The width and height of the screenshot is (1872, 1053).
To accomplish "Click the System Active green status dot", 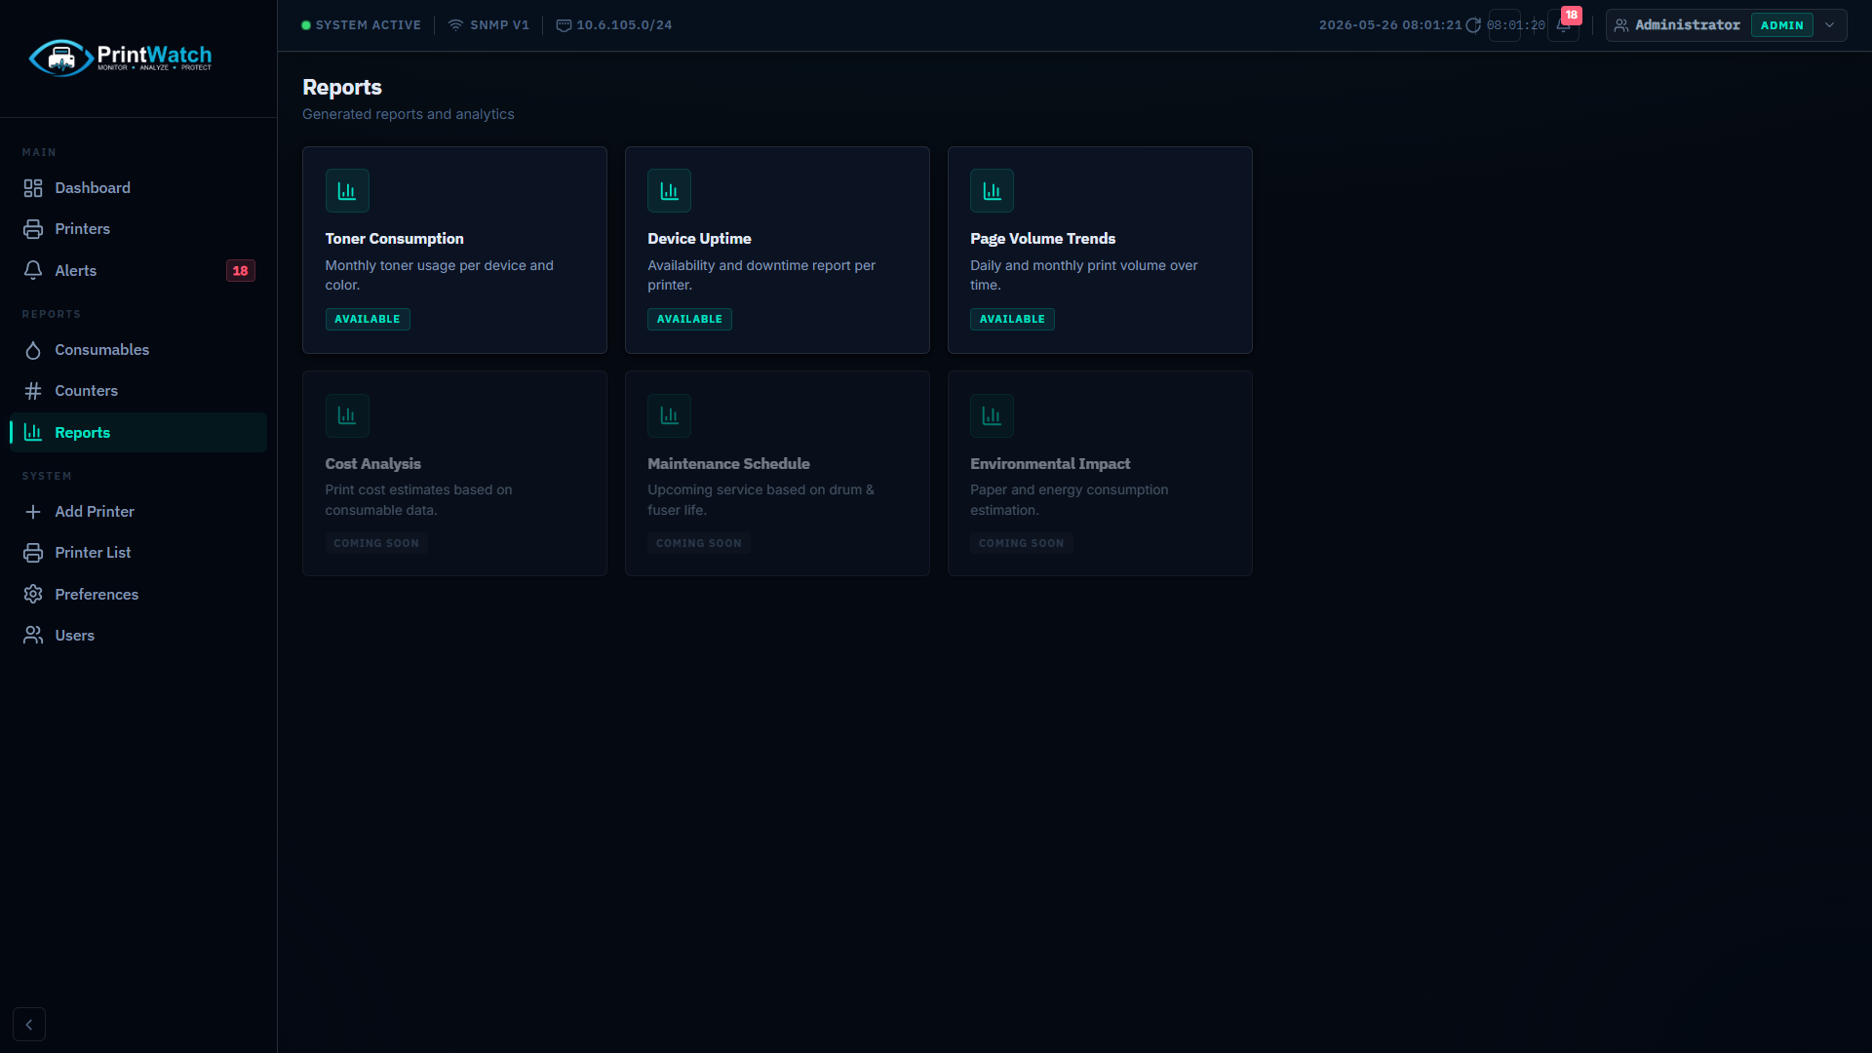I will pos(306,25).
